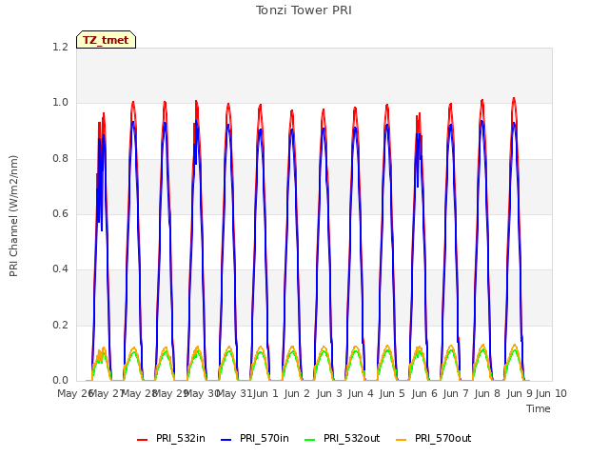Image resolution: width=609 pixels, height=457 pixels.
Task: Click the TZ_tmet annotation label
Action: (x=106, y=40)
